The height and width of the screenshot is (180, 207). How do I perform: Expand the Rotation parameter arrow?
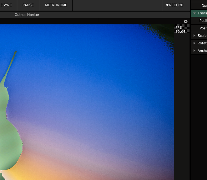pyautogui.click(x=194, y=43)
